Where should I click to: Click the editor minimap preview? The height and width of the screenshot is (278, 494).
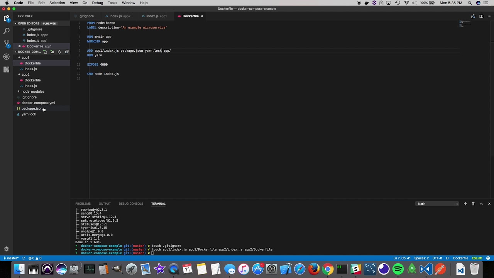click(465, 24)
